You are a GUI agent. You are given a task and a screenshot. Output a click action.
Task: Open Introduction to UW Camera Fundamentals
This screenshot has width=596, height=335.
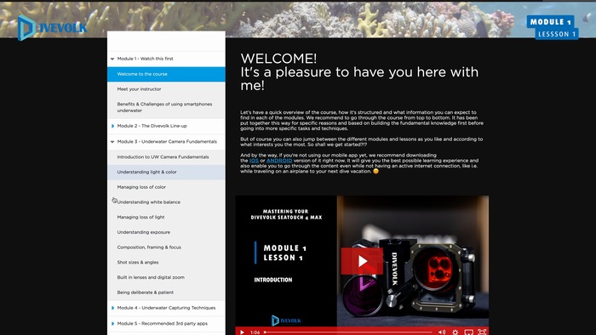[x=166, y=157]
